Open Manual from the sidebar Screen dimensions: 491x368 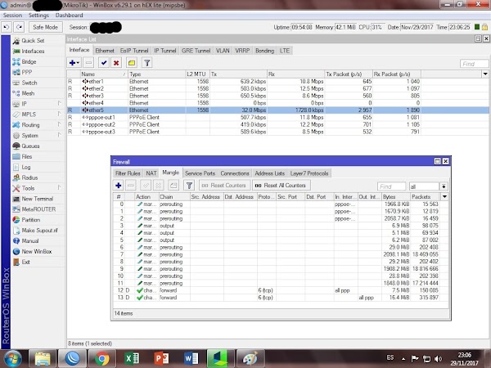tap(30, 241)
